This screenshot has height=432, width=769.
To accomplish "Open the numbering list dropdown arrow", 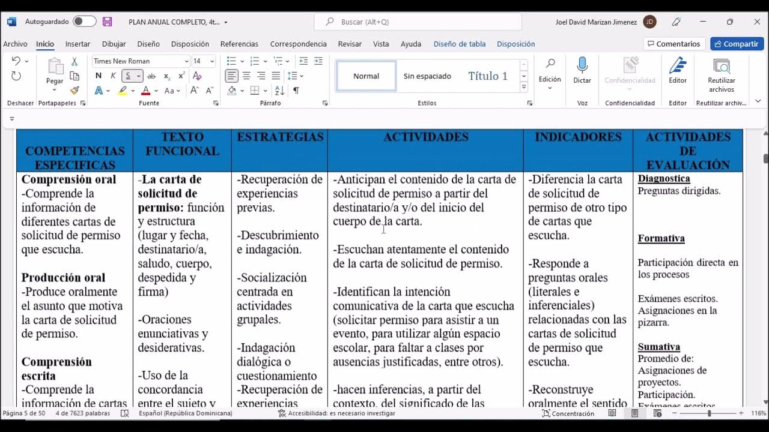I will click(x=265, y=61).
